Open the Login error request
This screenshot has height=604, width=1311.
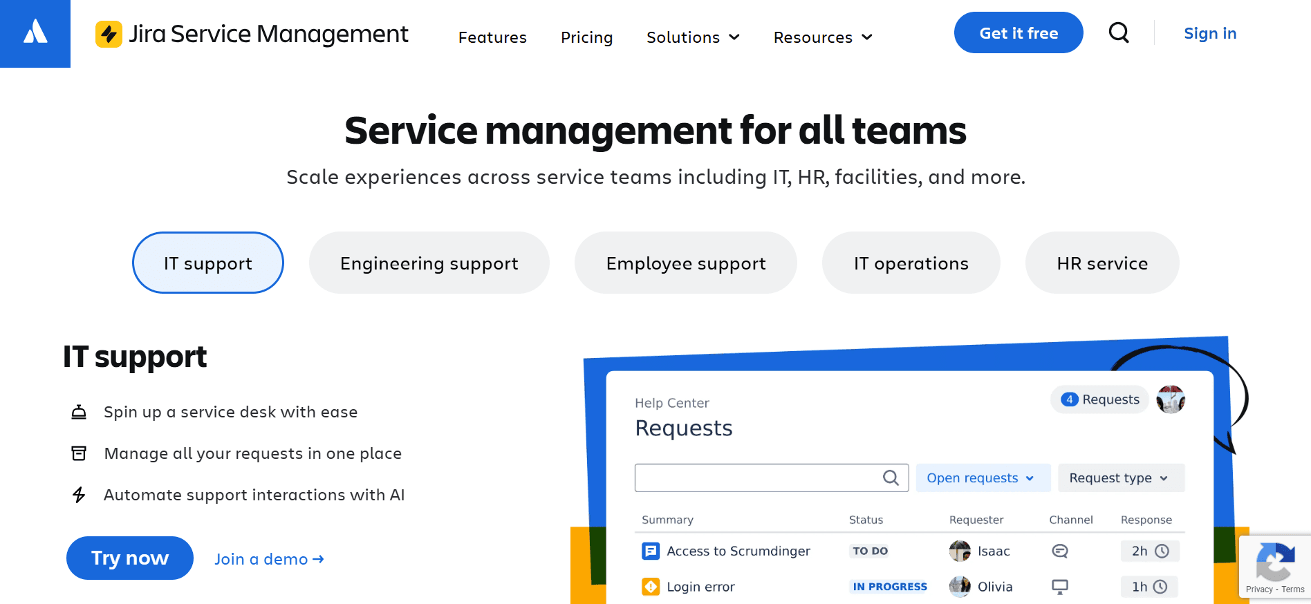(700, 587)
